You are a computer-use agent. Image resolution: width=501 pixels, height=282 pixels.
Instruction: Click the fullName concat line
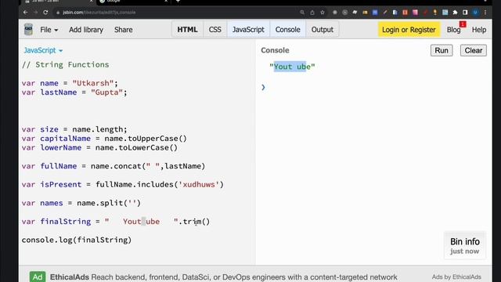click(x=114, y=166)
